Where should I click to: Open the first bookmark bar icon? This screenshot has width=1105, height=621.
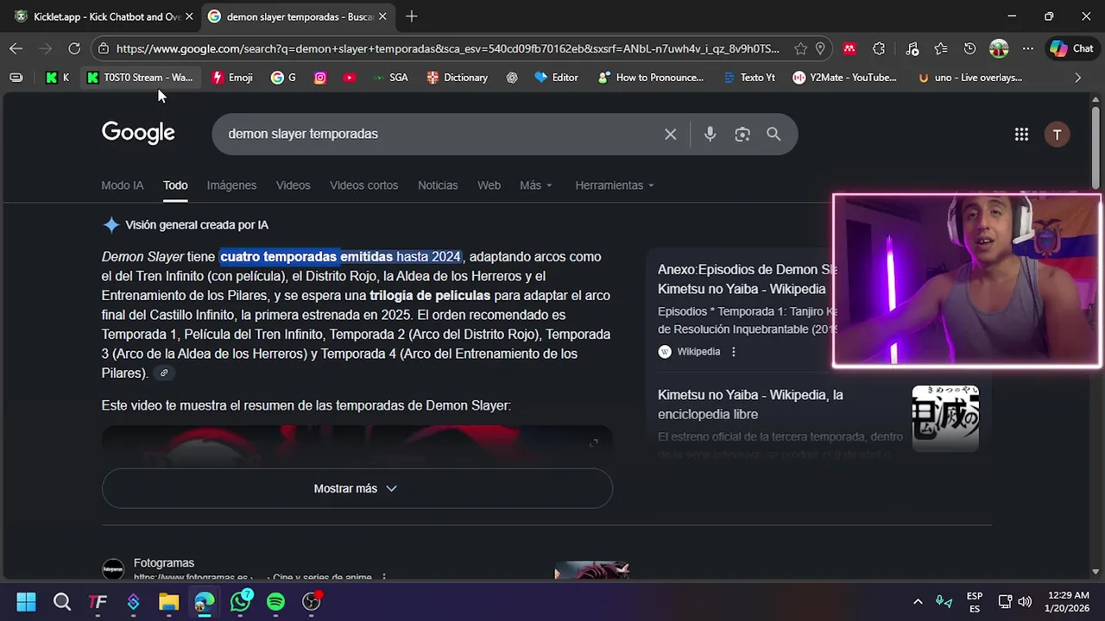click(x=16, y=77)
